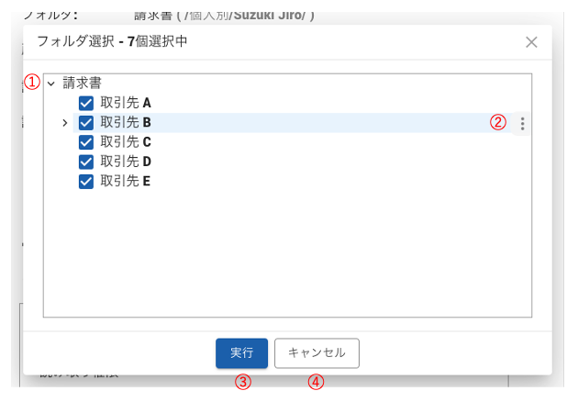Uncheck the 取引先 B checkbox
Viewport: 578px width, 402px height.
point(87,123)
